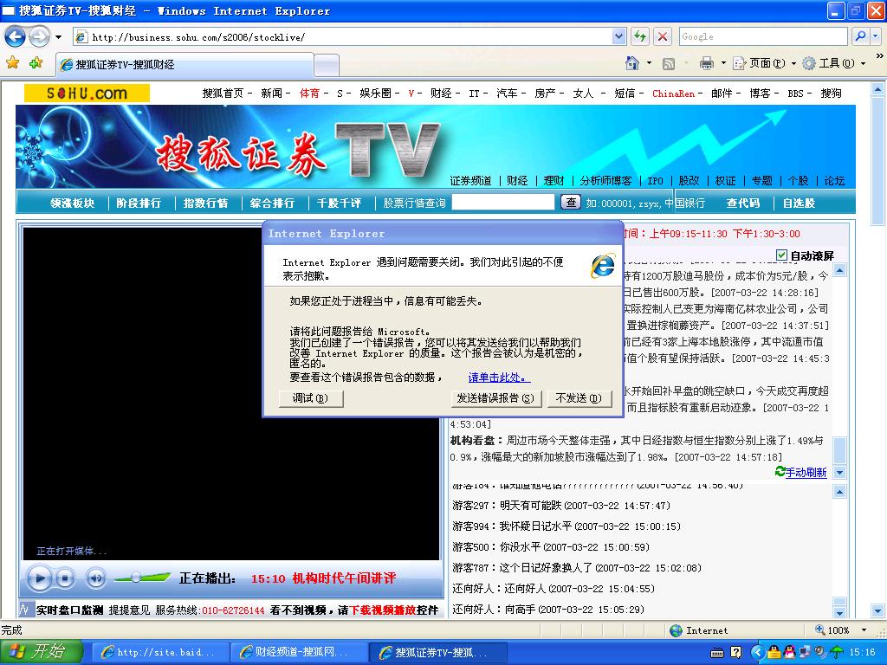Click the 发送错误报告(S) button
This screenshot has width=887, height=665.
point(496,398)
